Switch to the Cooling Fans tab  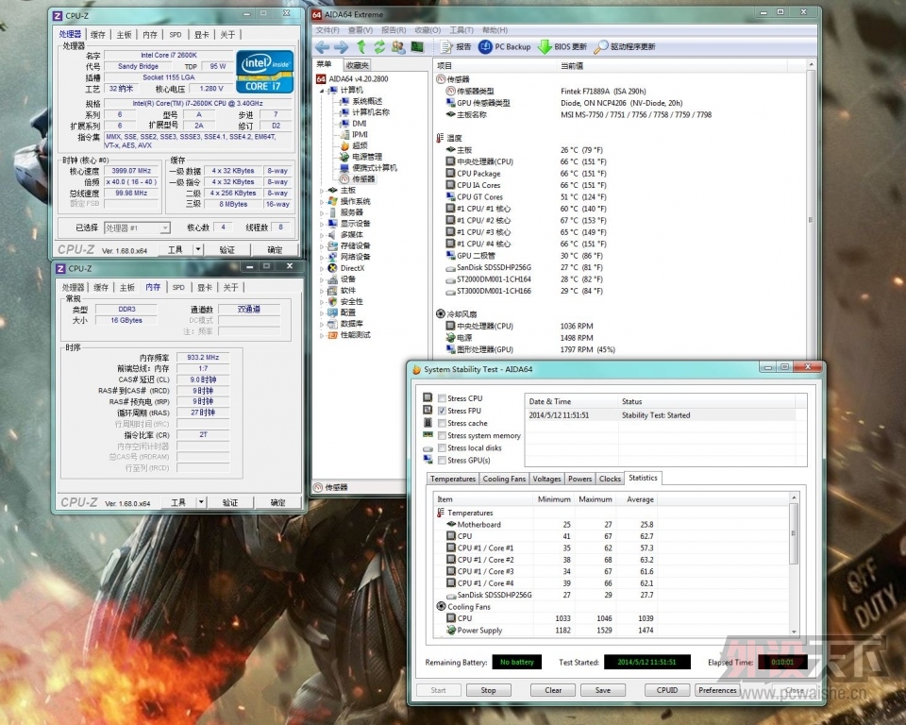[x=504, y=479]
